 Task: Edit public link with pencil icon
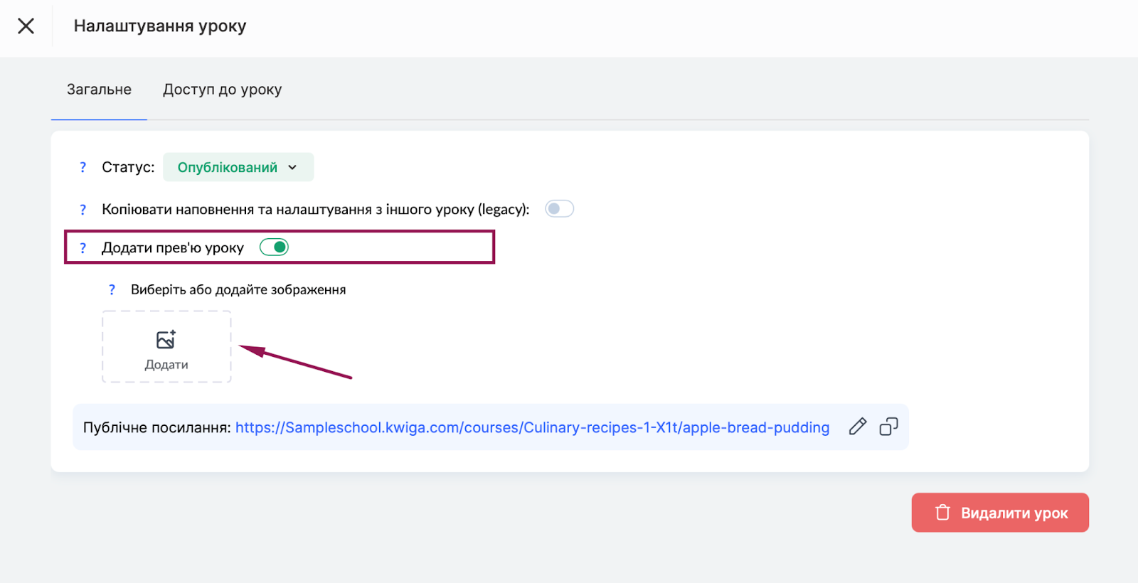[858, 427]
